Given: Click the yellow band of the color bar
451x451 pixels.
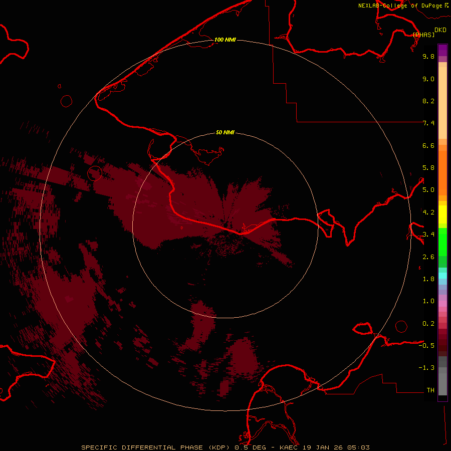Looking at the screenshot, I should point(442,214).
